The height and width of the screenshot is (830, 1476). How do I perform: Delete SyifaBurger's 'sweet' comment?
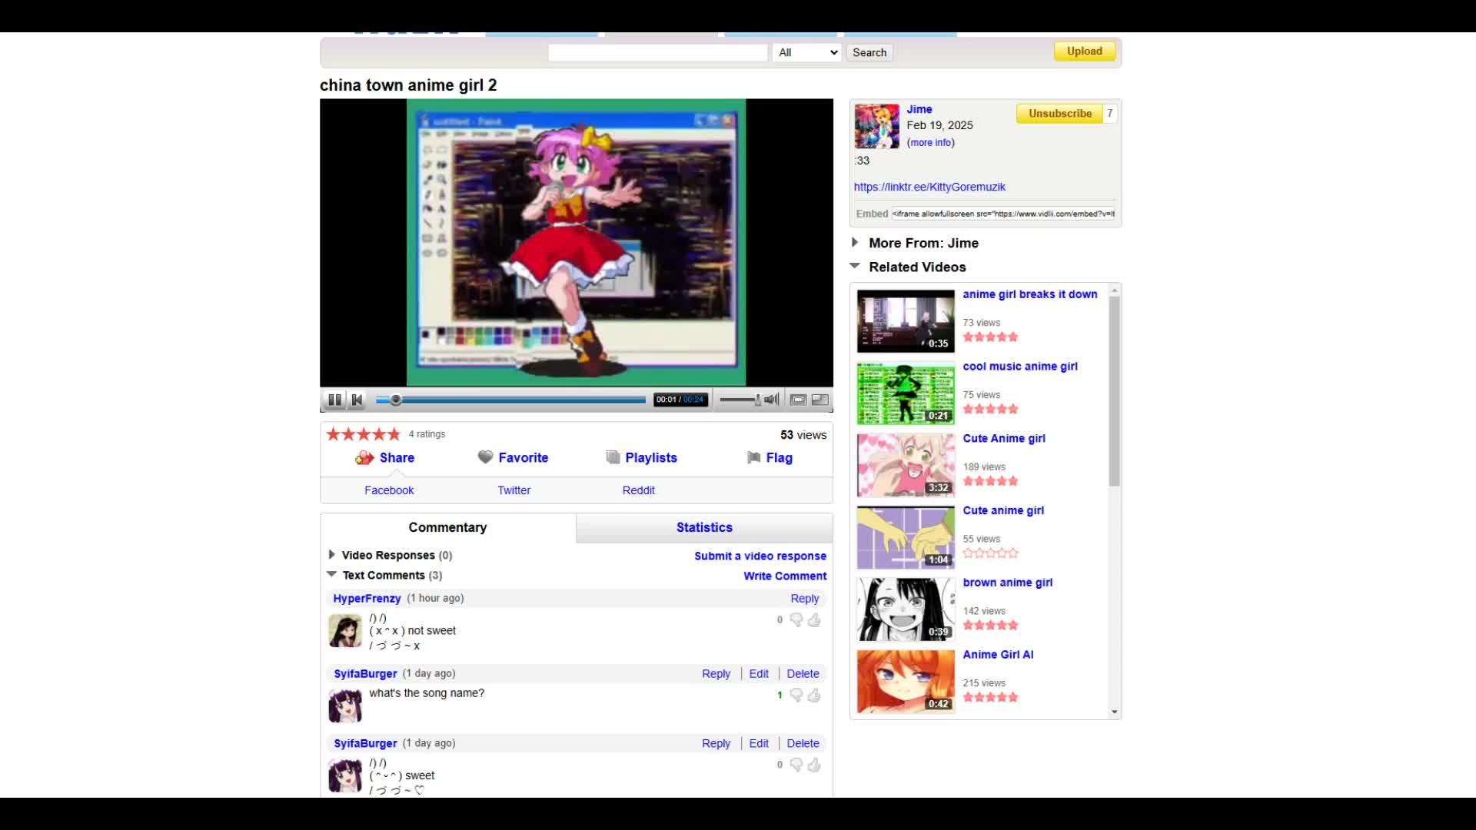click(x=803, y=744)
